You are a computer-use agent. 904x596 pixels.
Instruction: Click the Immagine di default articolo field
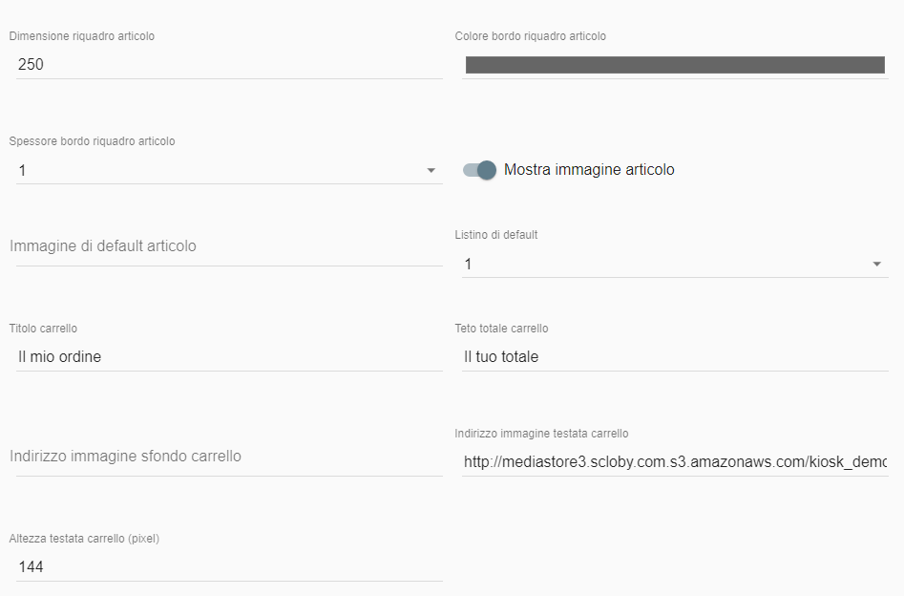click(x=229, y=246)
